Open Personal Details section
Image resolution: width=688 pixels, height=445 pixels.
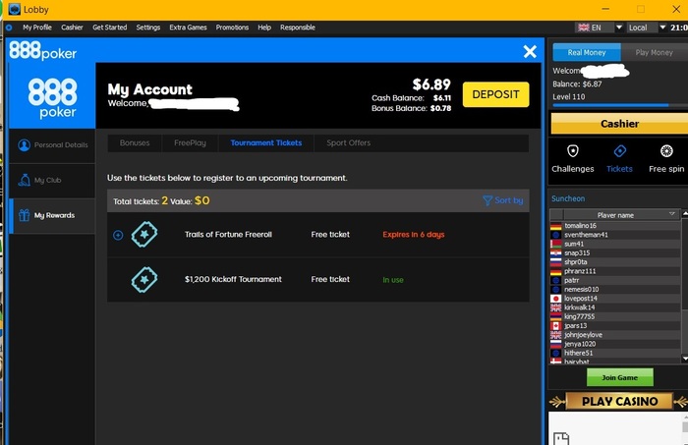pos(52,145)
